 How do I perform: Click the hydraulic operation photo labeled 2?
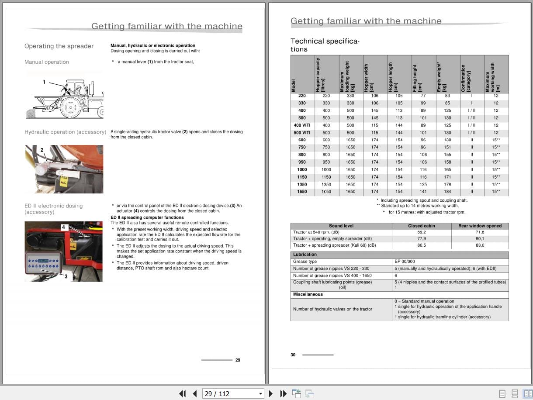[x=64, y=169]
